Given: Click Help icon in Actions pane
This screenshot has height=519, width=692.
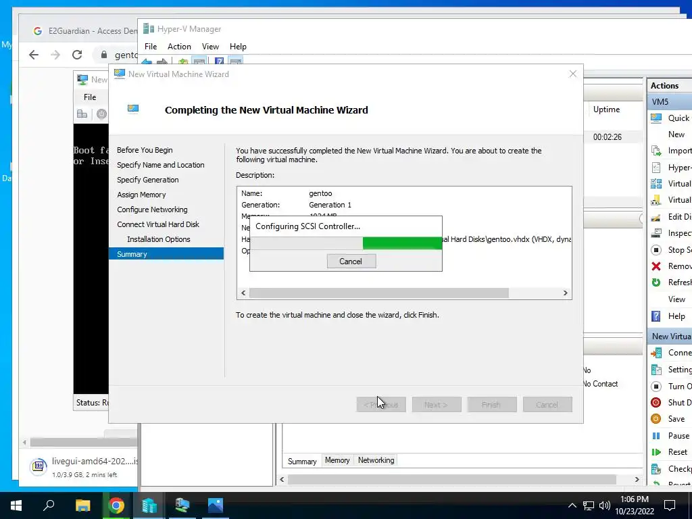Looking at the screenshot, I should tap(656, 316).
